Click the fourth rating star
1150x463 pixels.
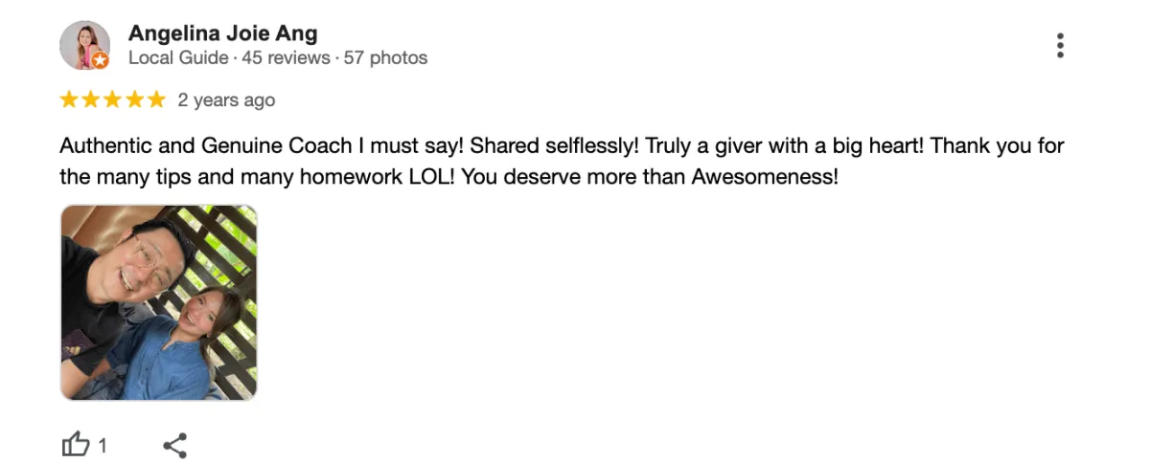[135, 99]
